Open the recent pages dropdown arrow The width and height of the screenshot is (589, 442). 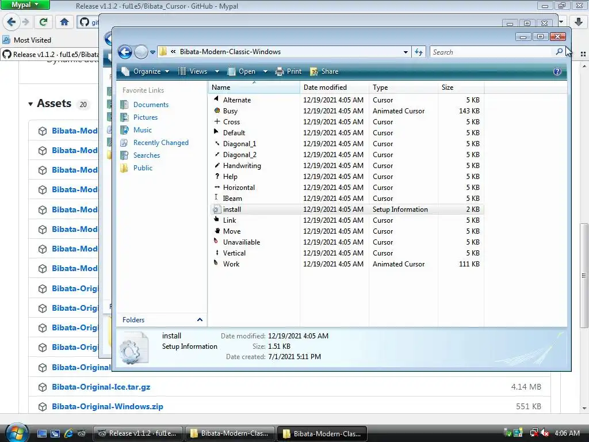152,52
